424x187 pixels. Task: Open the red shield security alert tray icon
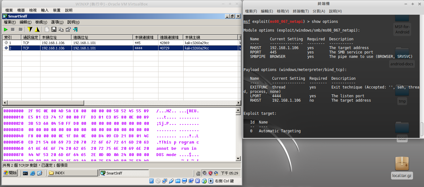(x=210, y=173)
